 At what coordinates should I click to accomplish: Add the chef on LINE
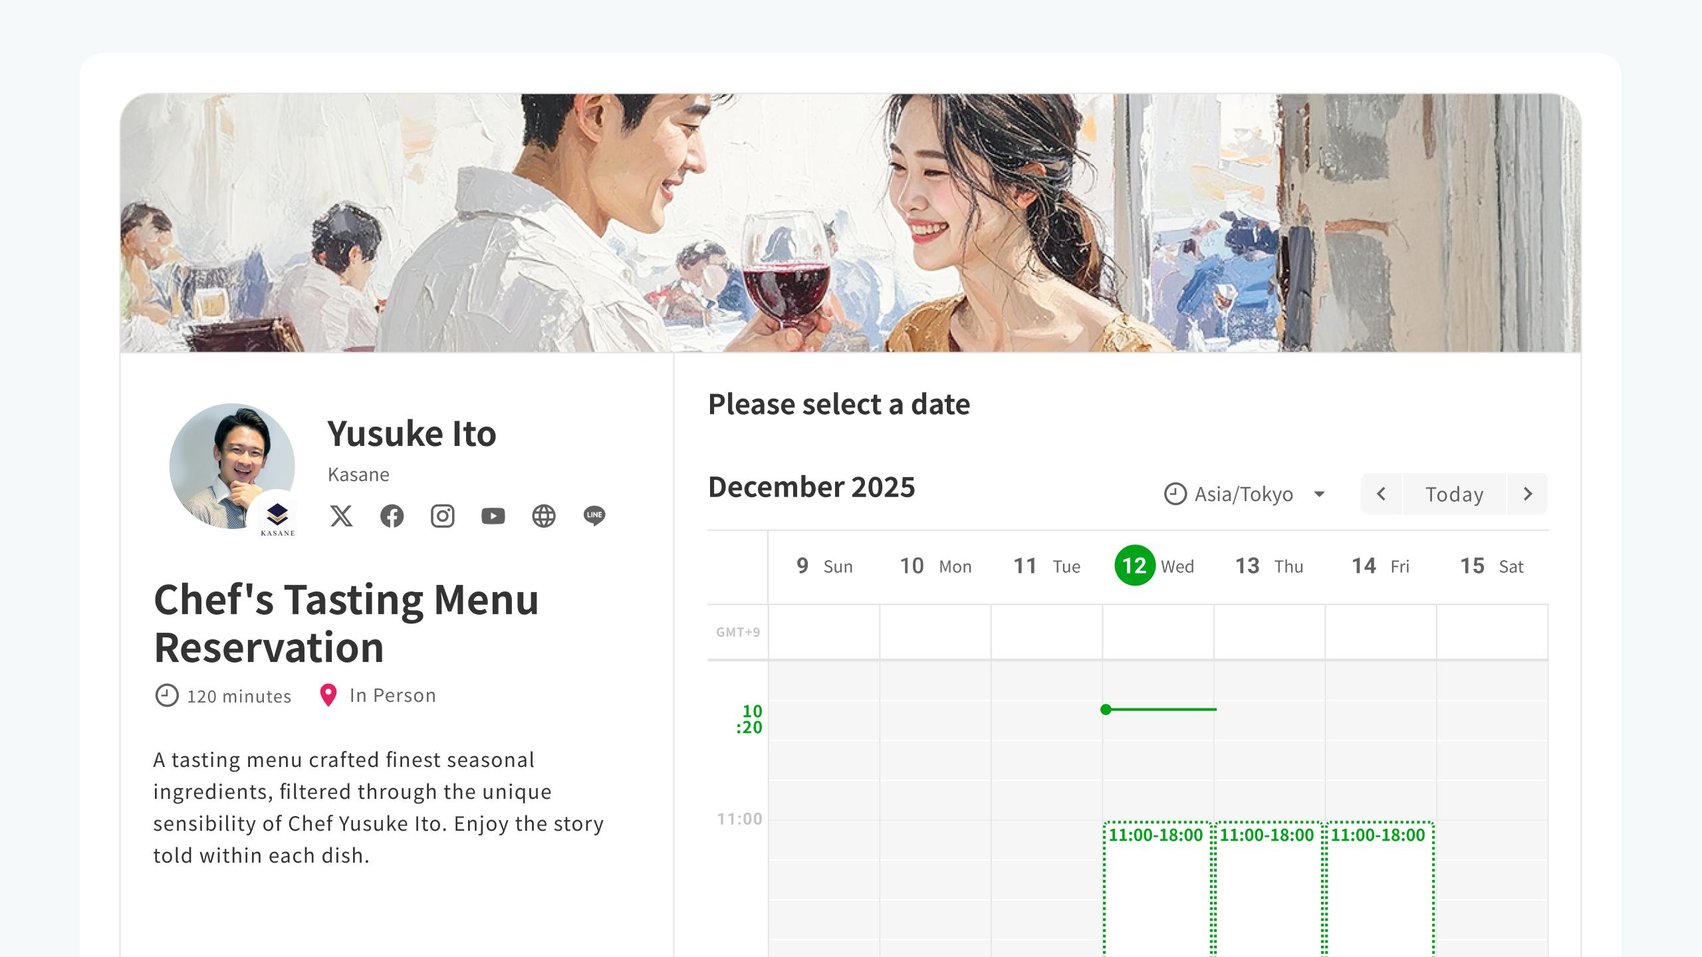coord(594,516)
